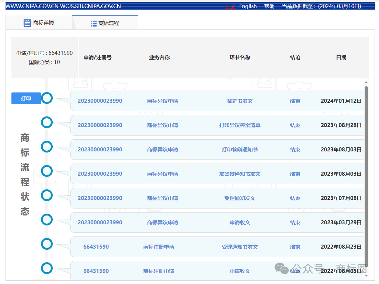The height and width of the screenshot is (284, 379).
Task: Switch language to English
Action: 248,6
